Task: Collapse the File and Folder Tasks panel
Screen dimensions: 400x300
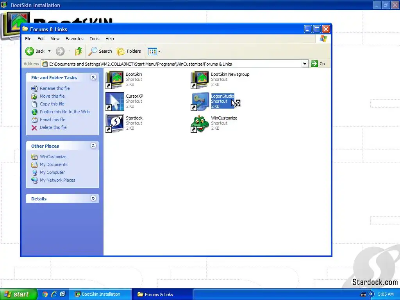Action: (93, 77)
